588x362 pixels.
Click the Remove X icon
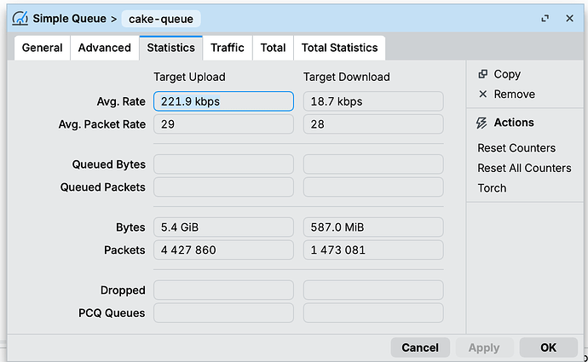pyautogui.click(x=482, y=94)
